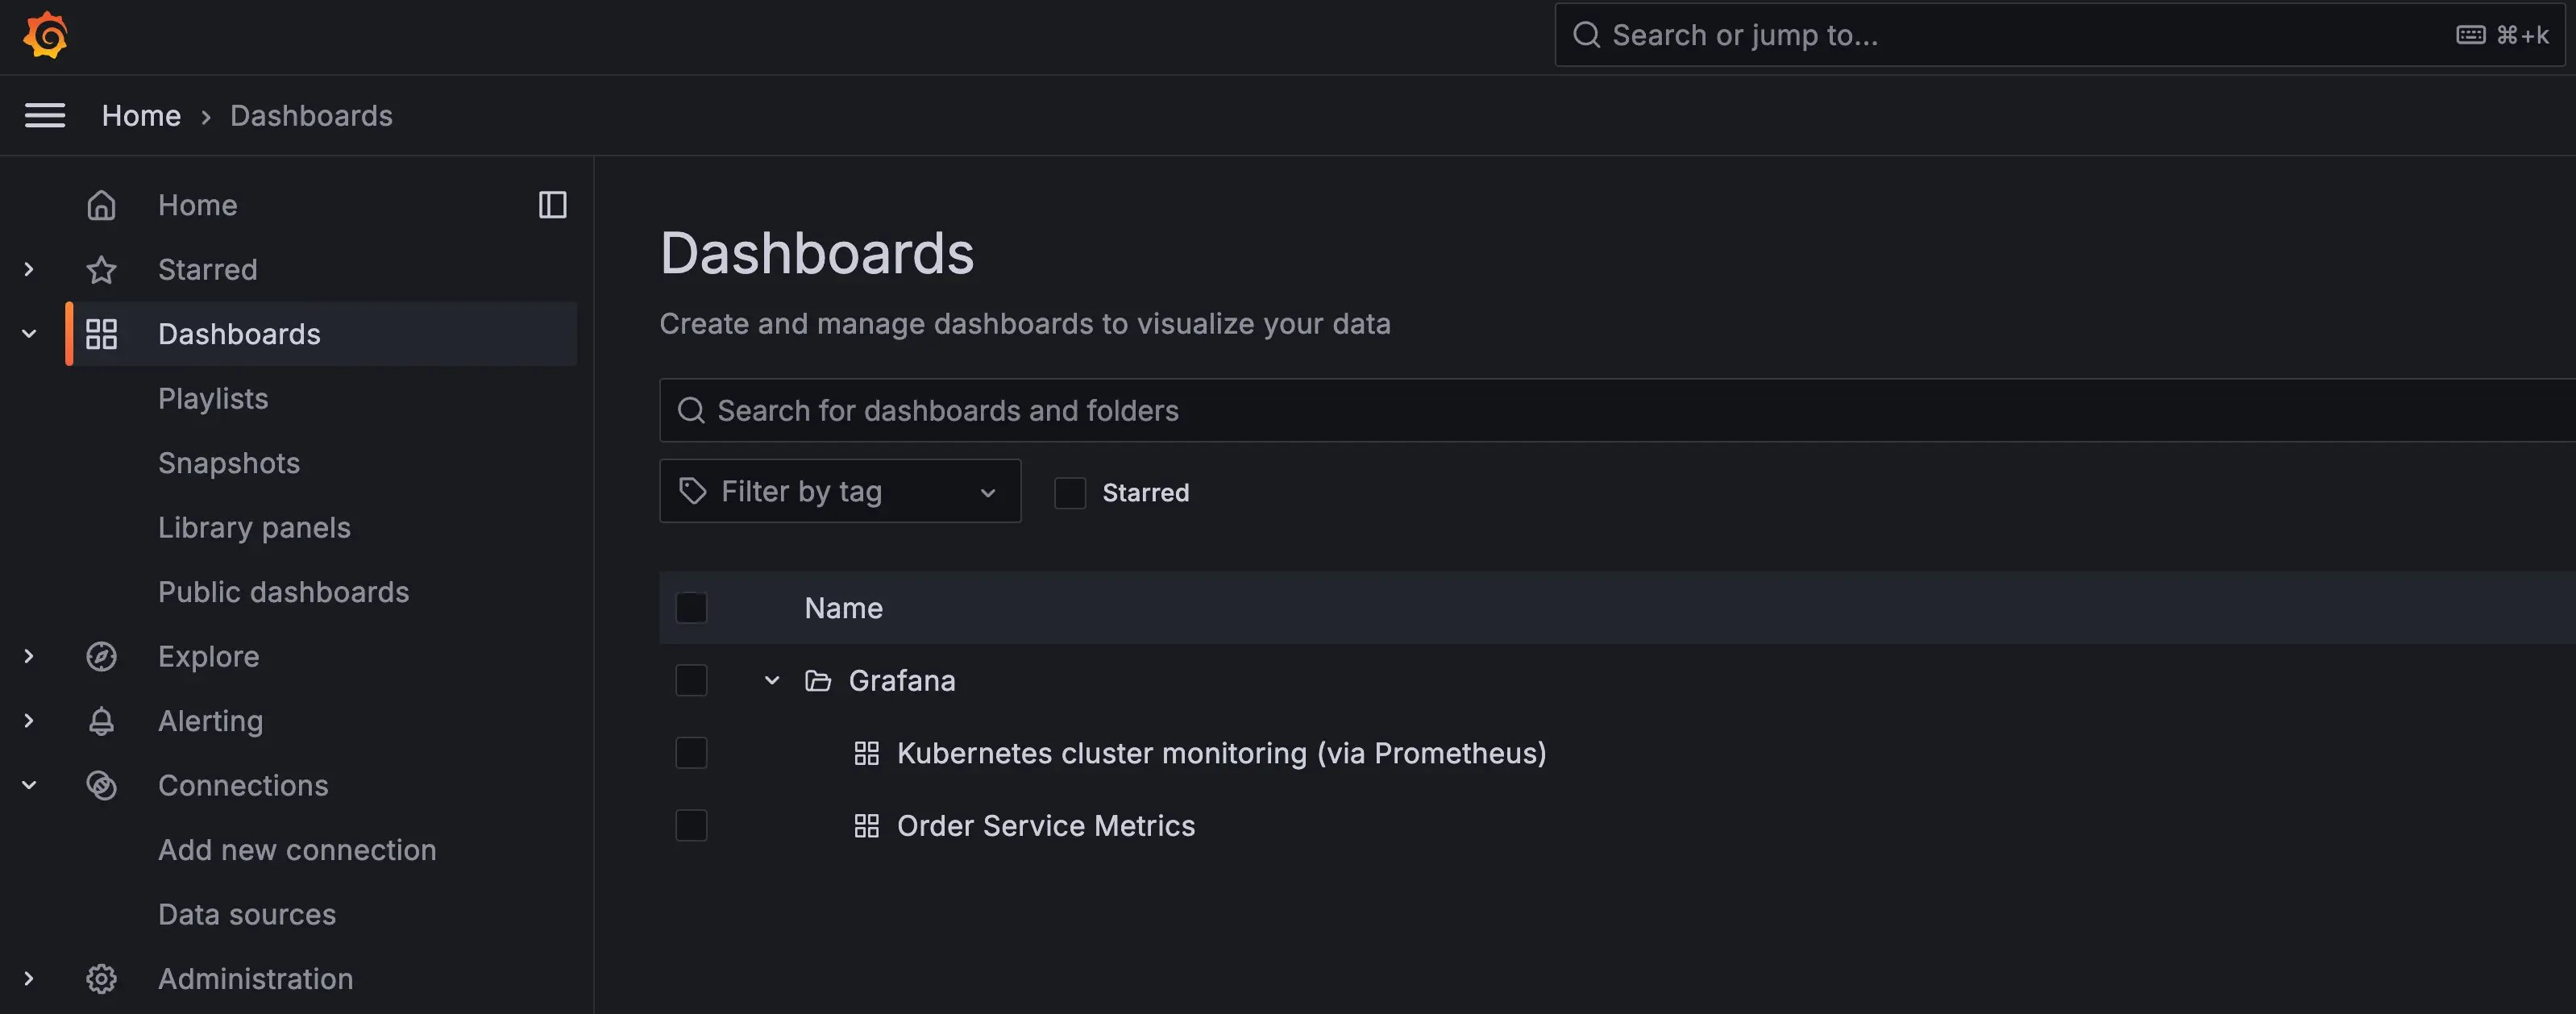Image resolution: width=2576 pixels, height=1014 pixels.
Task: Expand the Explore section arrow
Action: [x=29, y=657]
